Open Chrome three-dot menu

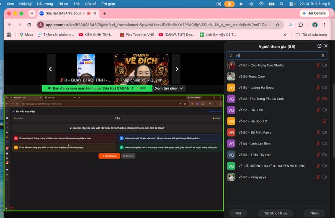coord(324,25)
